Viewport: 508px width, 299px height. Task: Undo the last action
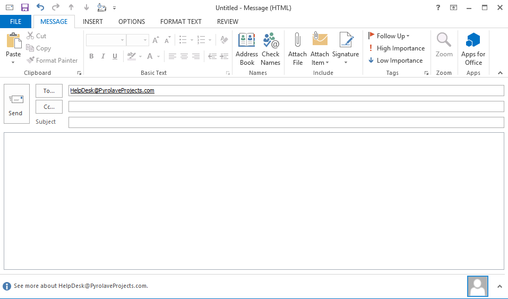[40, 7]
